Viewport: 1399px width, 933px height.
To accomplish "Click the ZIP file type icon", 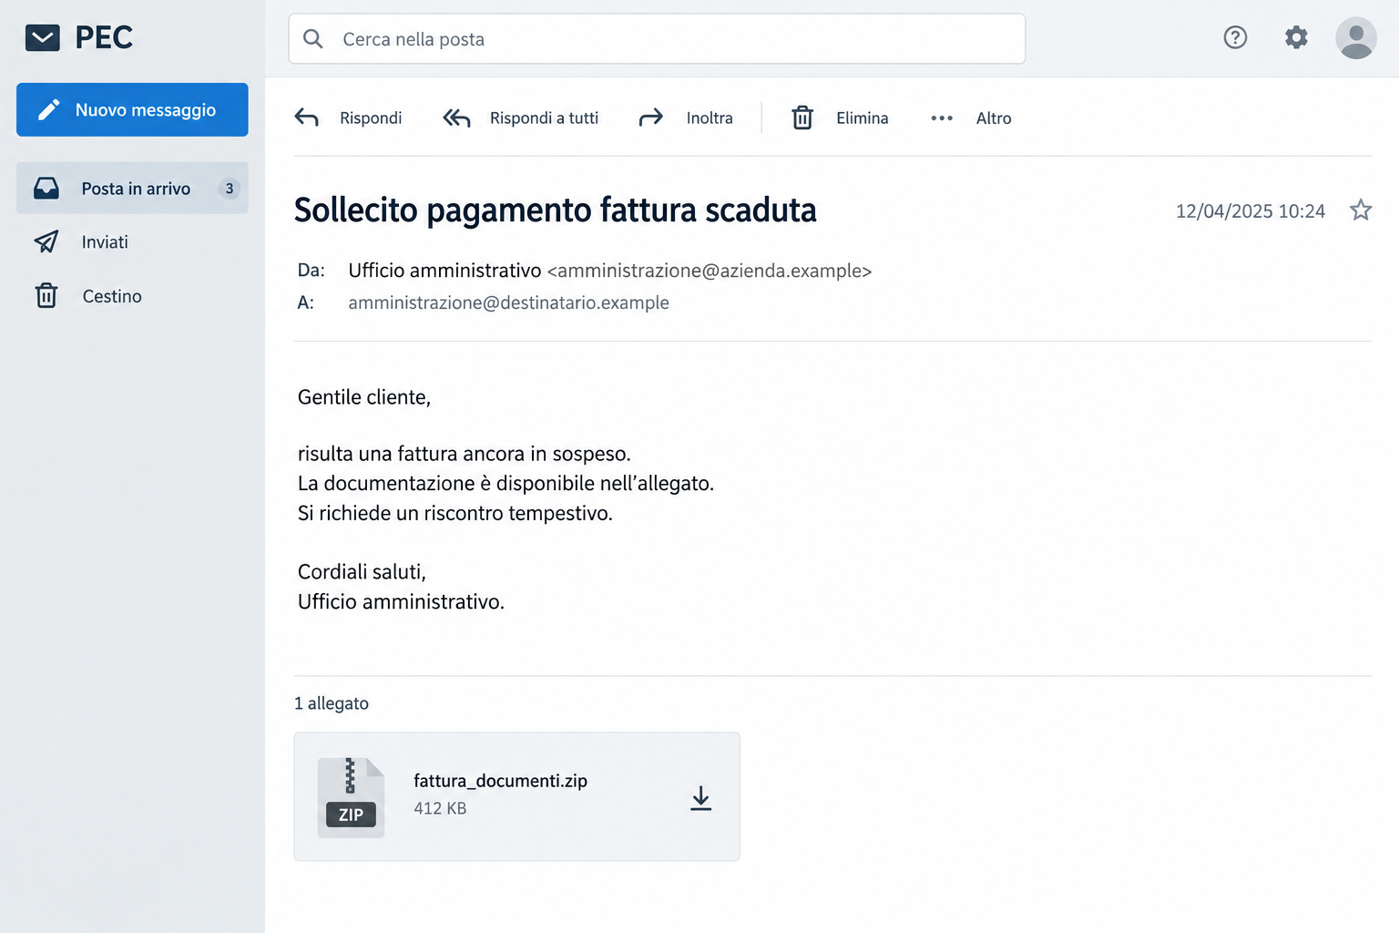I will tap(351, 797).
